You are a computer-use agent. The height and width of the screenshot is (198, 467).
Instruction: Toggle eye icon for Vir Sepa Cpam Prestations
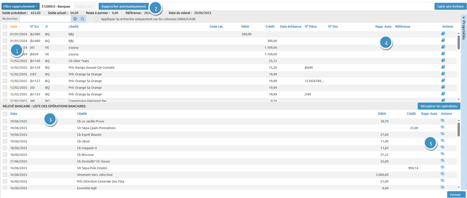coord(442,128)
